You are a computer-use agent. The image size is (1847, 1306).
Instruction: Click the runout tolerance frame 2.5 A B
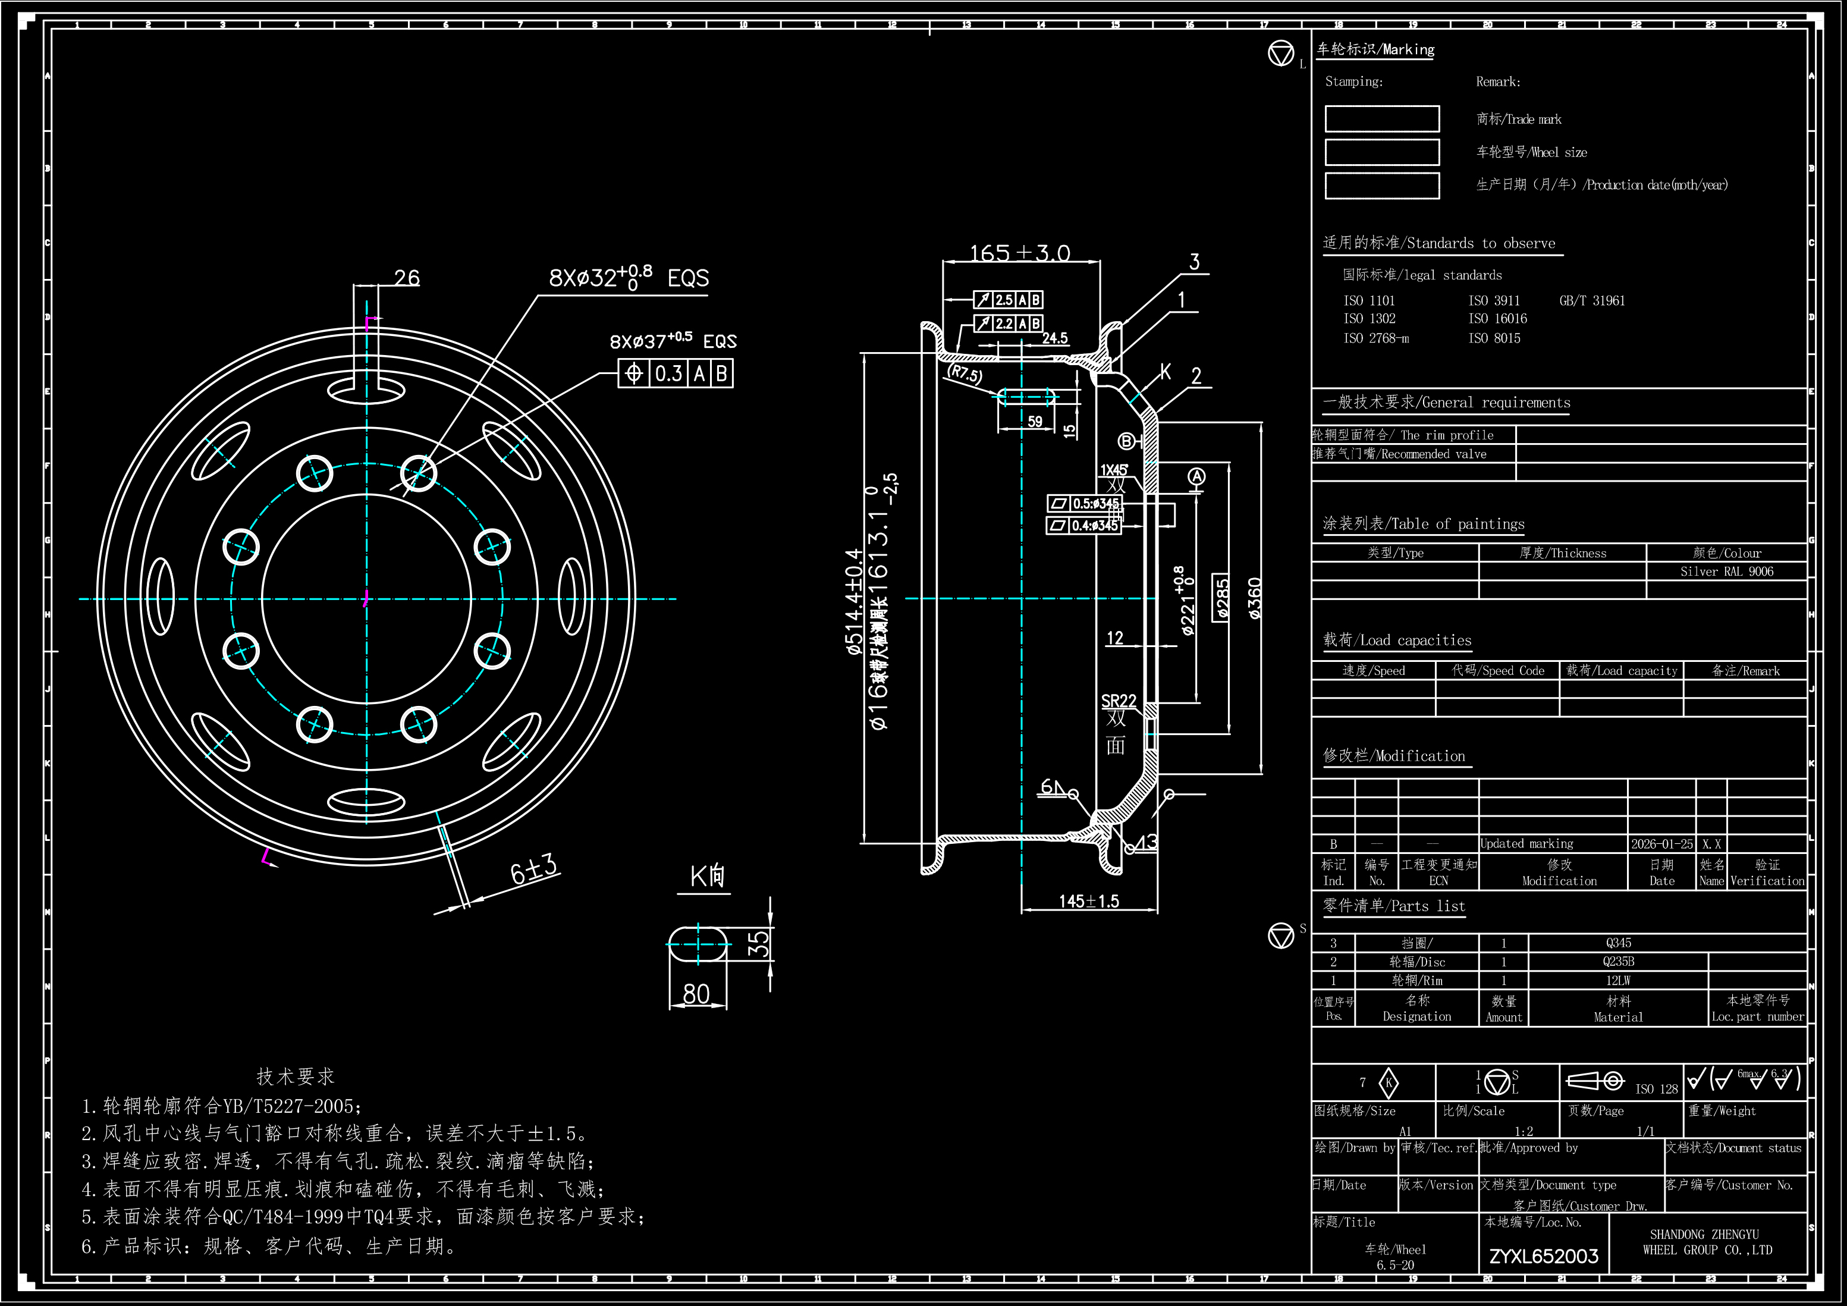pos(1008,299)
